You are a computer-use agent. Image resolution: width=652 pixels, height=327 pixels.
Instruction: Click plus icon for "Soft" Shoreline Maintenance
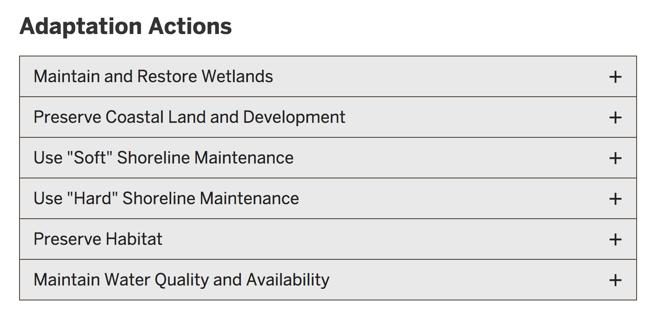pos(615,158)
